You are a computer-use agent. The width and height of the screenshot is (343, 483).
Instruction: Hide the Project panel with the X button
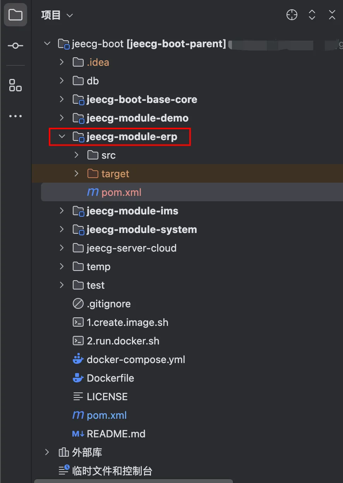pos(332,15)
